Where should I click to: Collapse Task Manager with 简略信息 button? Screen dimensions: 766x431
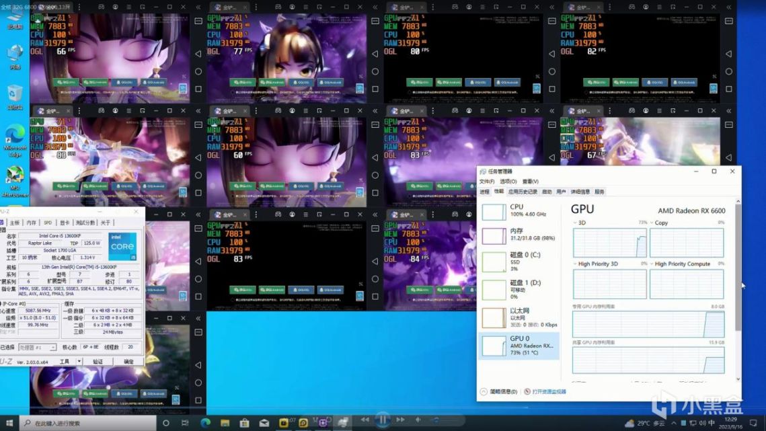pos(499,391)
